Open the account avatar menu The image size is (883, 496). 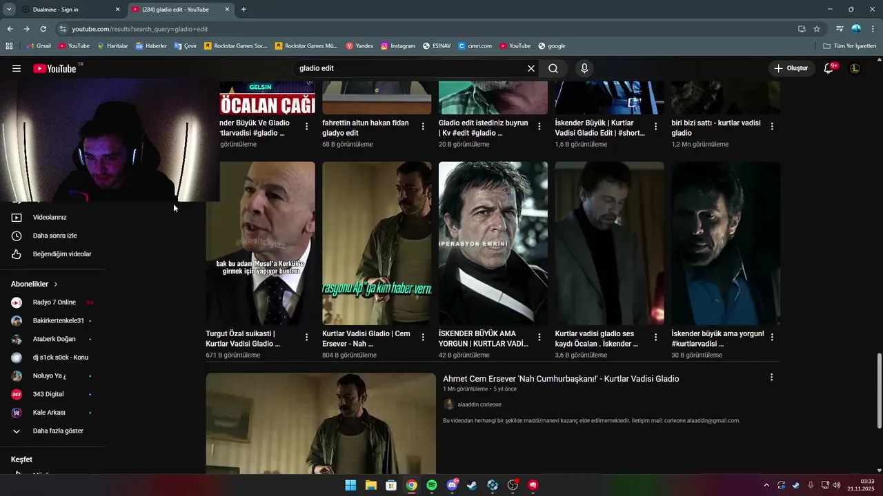click(855, 68)
